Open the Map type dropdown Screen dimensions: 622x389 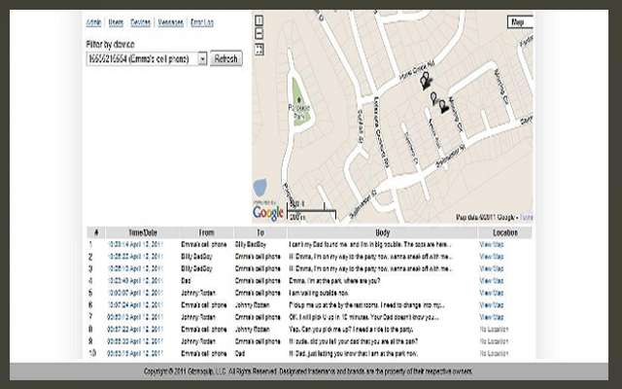click(519, 21)
